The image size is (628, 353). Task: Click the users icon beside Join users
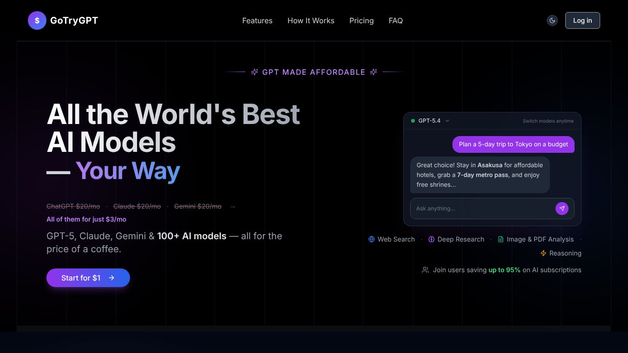(x=425, y=270)
